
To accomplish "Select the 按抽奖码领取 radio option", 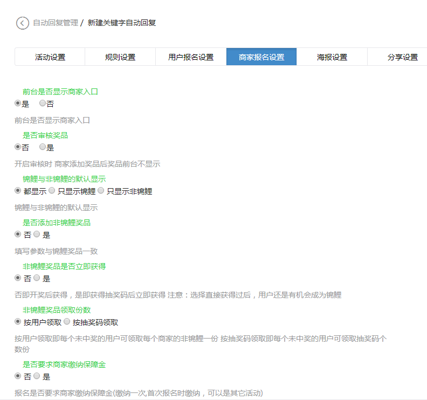I will (67, 322).
